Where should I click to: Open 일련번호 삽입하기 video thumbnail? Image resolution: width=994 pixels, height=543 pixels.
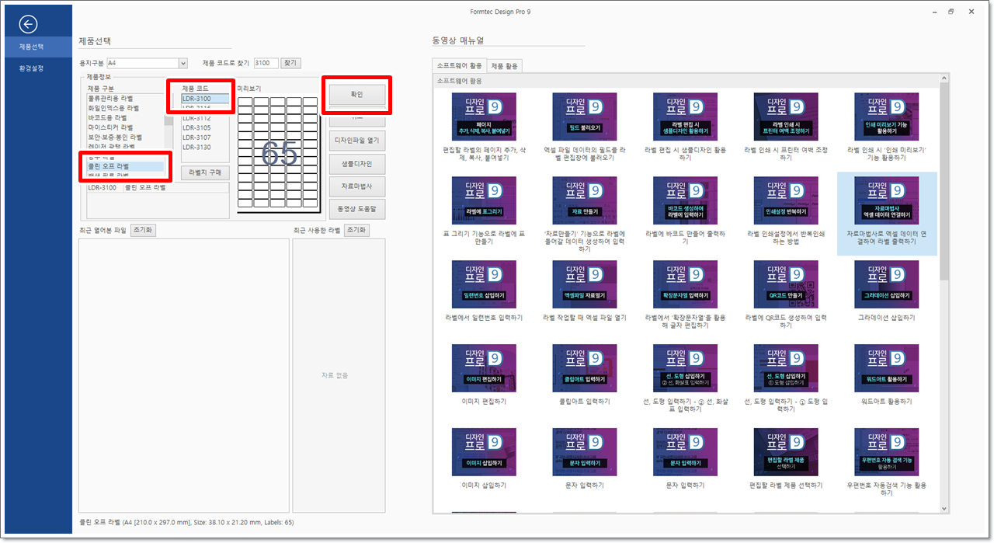pyautogui.click(x=484, y=284)
